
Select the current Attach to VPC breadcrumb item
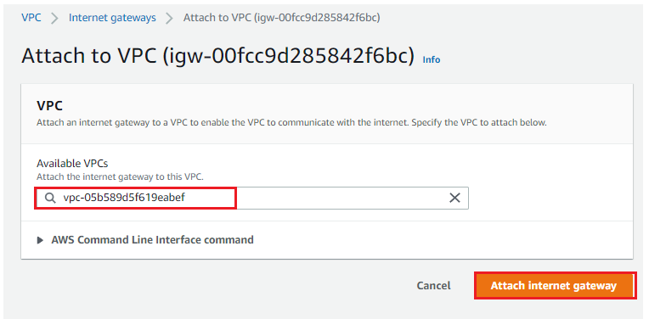(282, 18)
